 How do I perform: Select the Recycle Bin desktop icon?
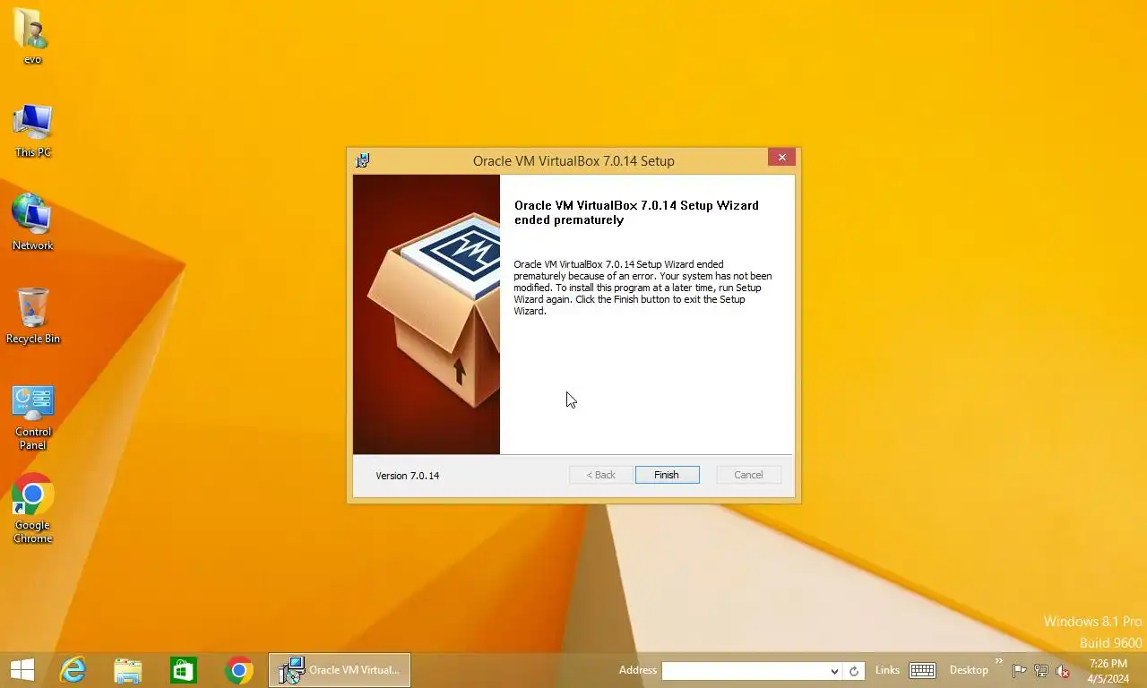[x=33, y=315]
